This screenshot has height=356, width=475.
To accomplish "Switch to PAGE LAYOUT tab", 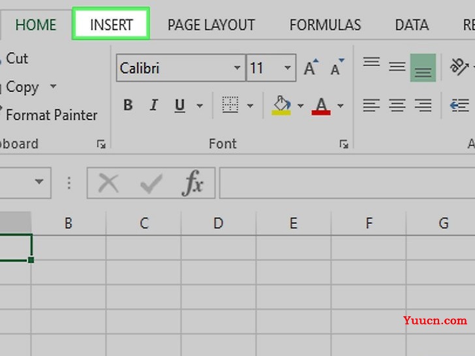I will pos(211,25).
